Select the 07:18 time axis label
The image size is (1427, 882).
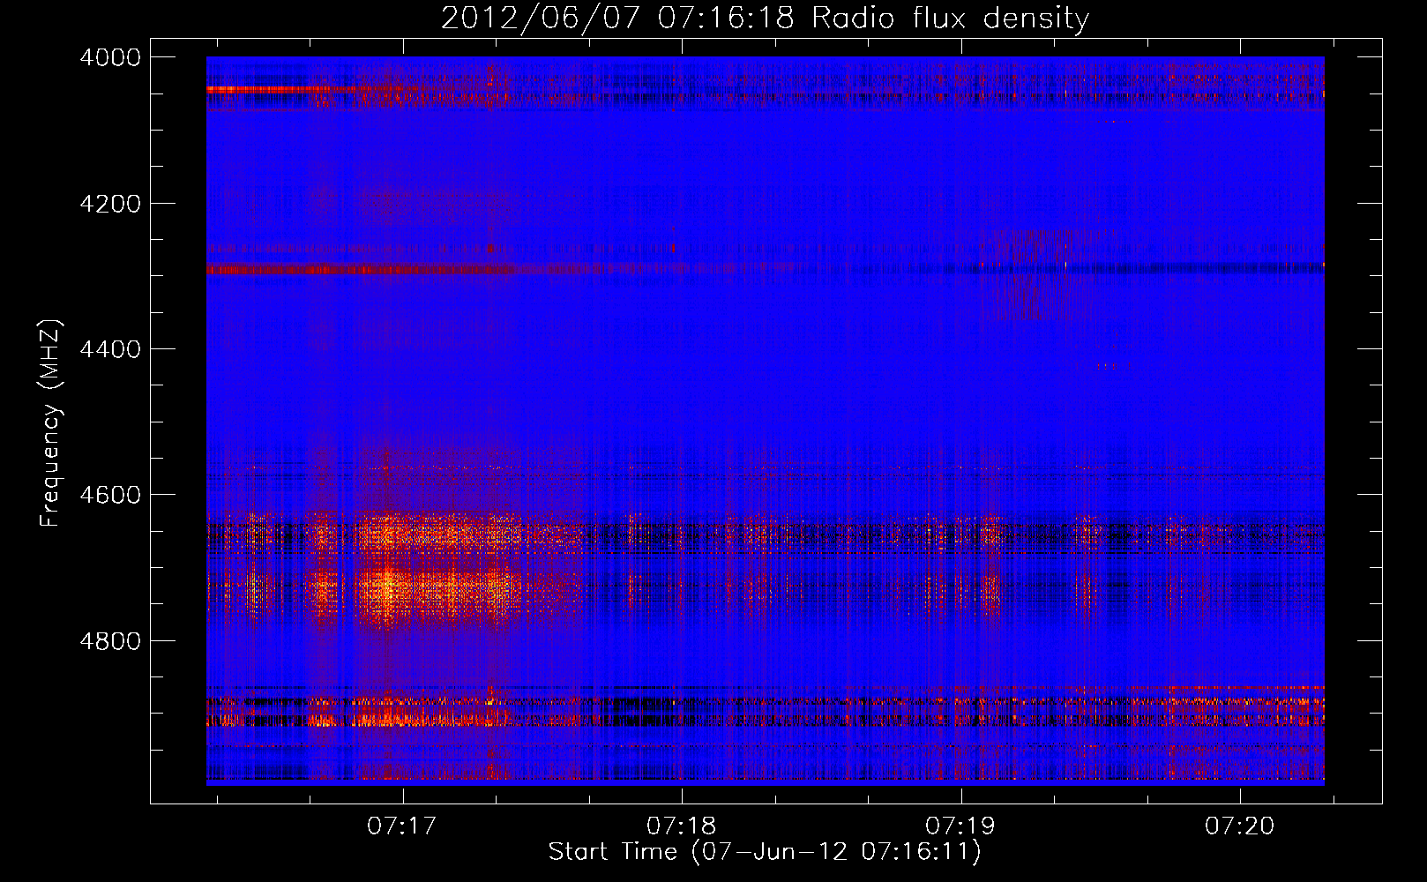click(x=681, y=826)
